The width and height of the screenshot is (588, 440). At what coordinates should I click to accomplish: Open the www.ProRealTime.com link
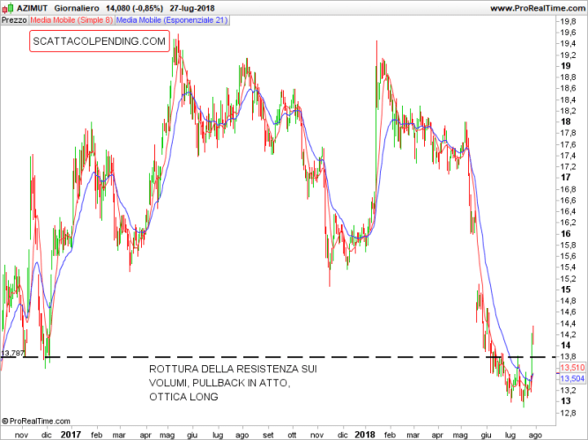538,8
